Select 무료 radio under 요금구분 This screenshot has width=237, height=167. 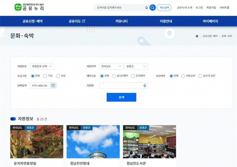[45, 76]
